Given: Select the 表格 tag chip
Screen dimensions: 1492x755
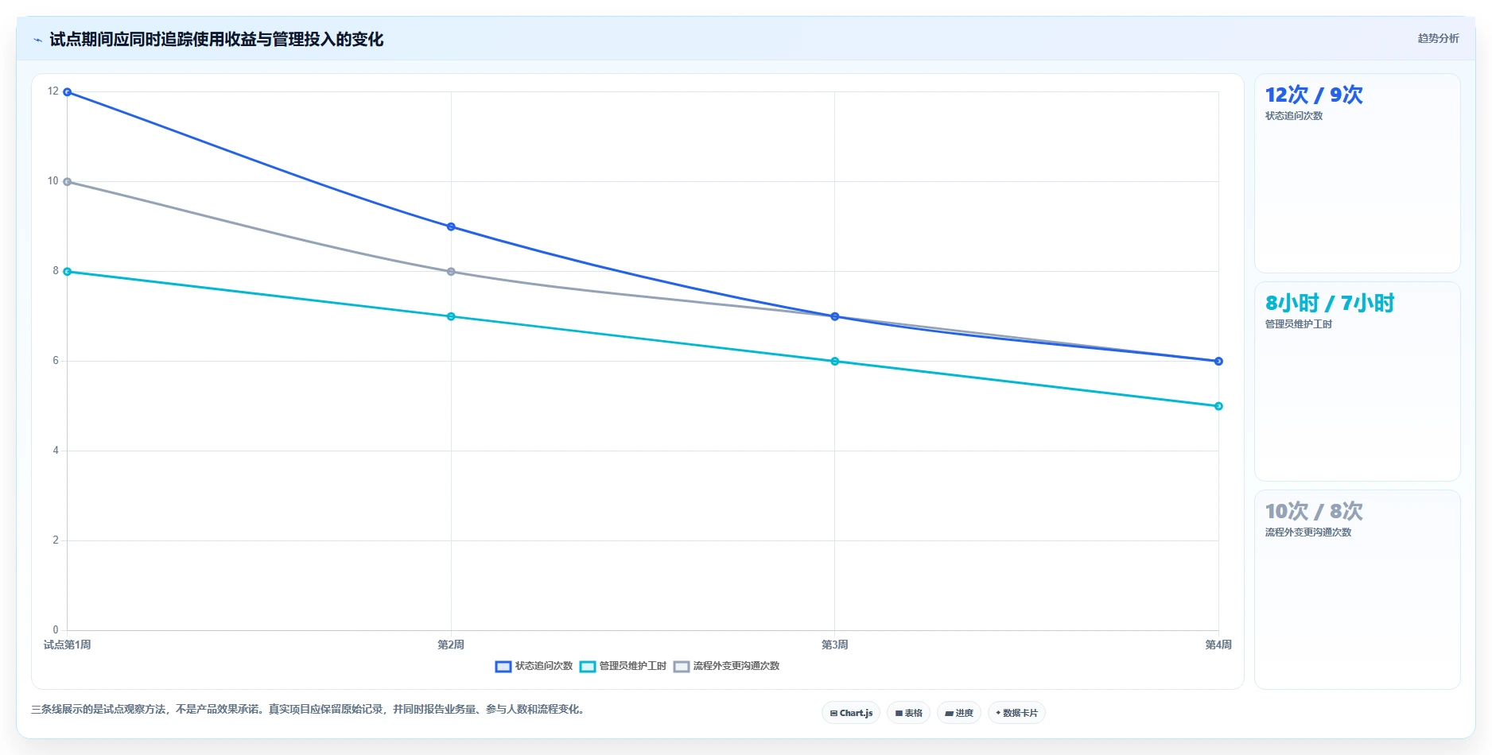Looking at the screenshot, I should tap(908, 713).
